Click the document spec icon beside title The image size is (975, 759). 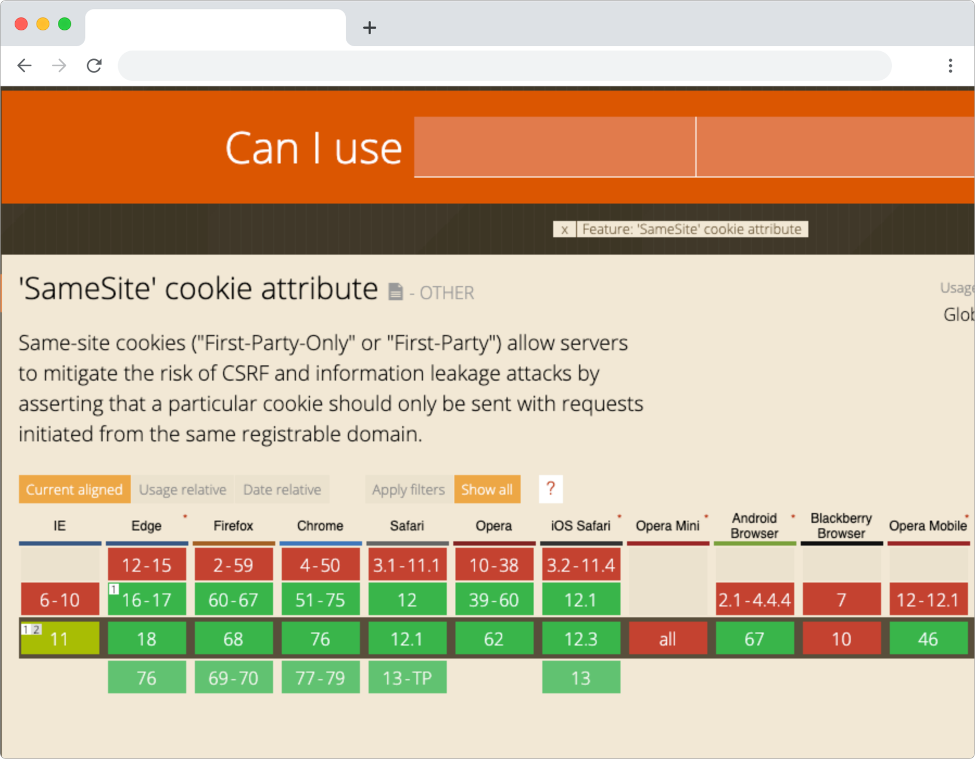click(x=395, y=292)
